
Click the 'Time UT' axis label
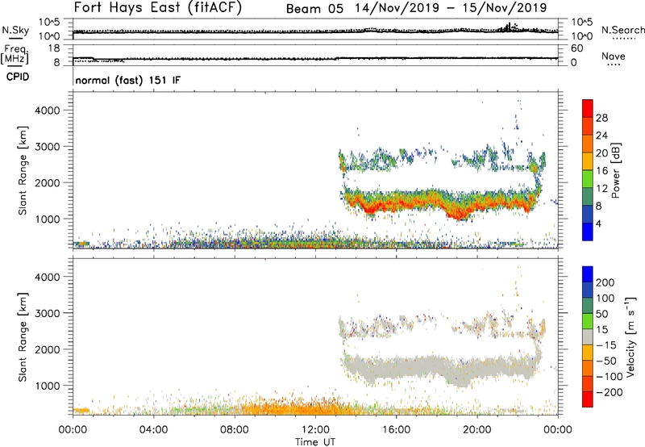click(x=315, y=442)
